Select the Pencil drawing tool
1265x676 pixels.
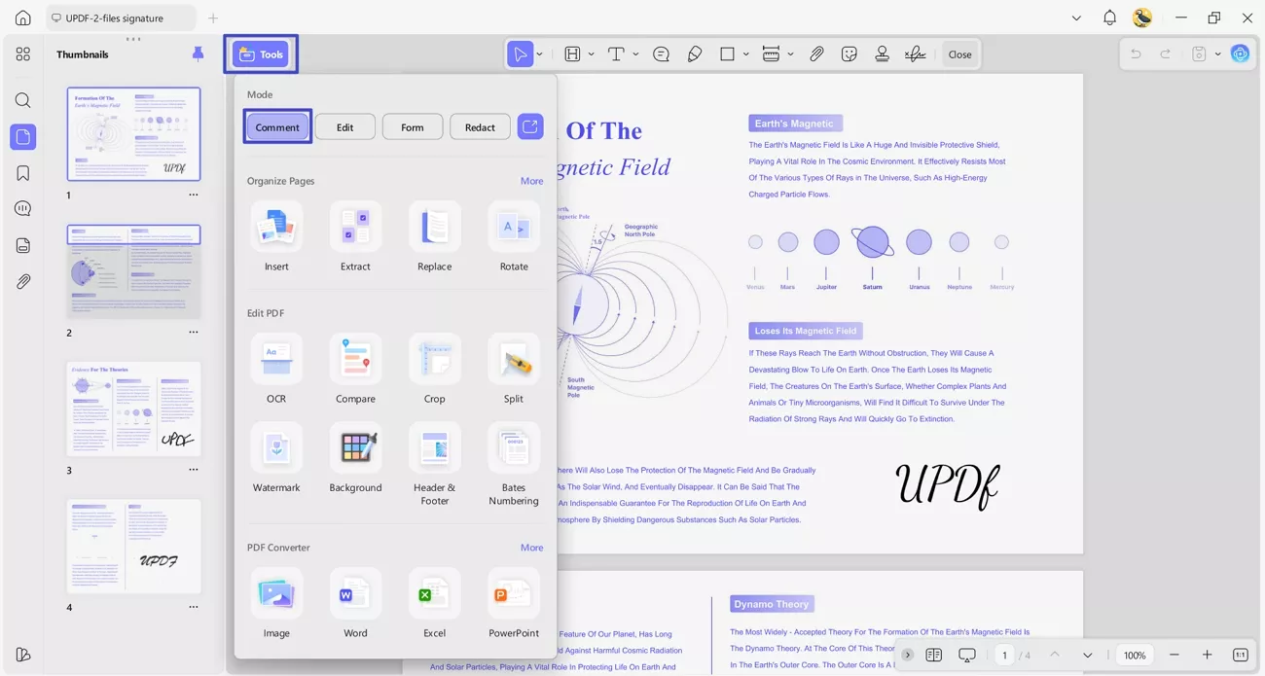tap(695, 53)
